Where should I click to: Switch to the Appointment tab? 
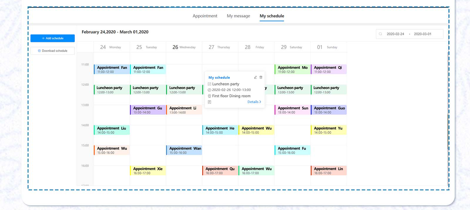(x=205, y=16)
